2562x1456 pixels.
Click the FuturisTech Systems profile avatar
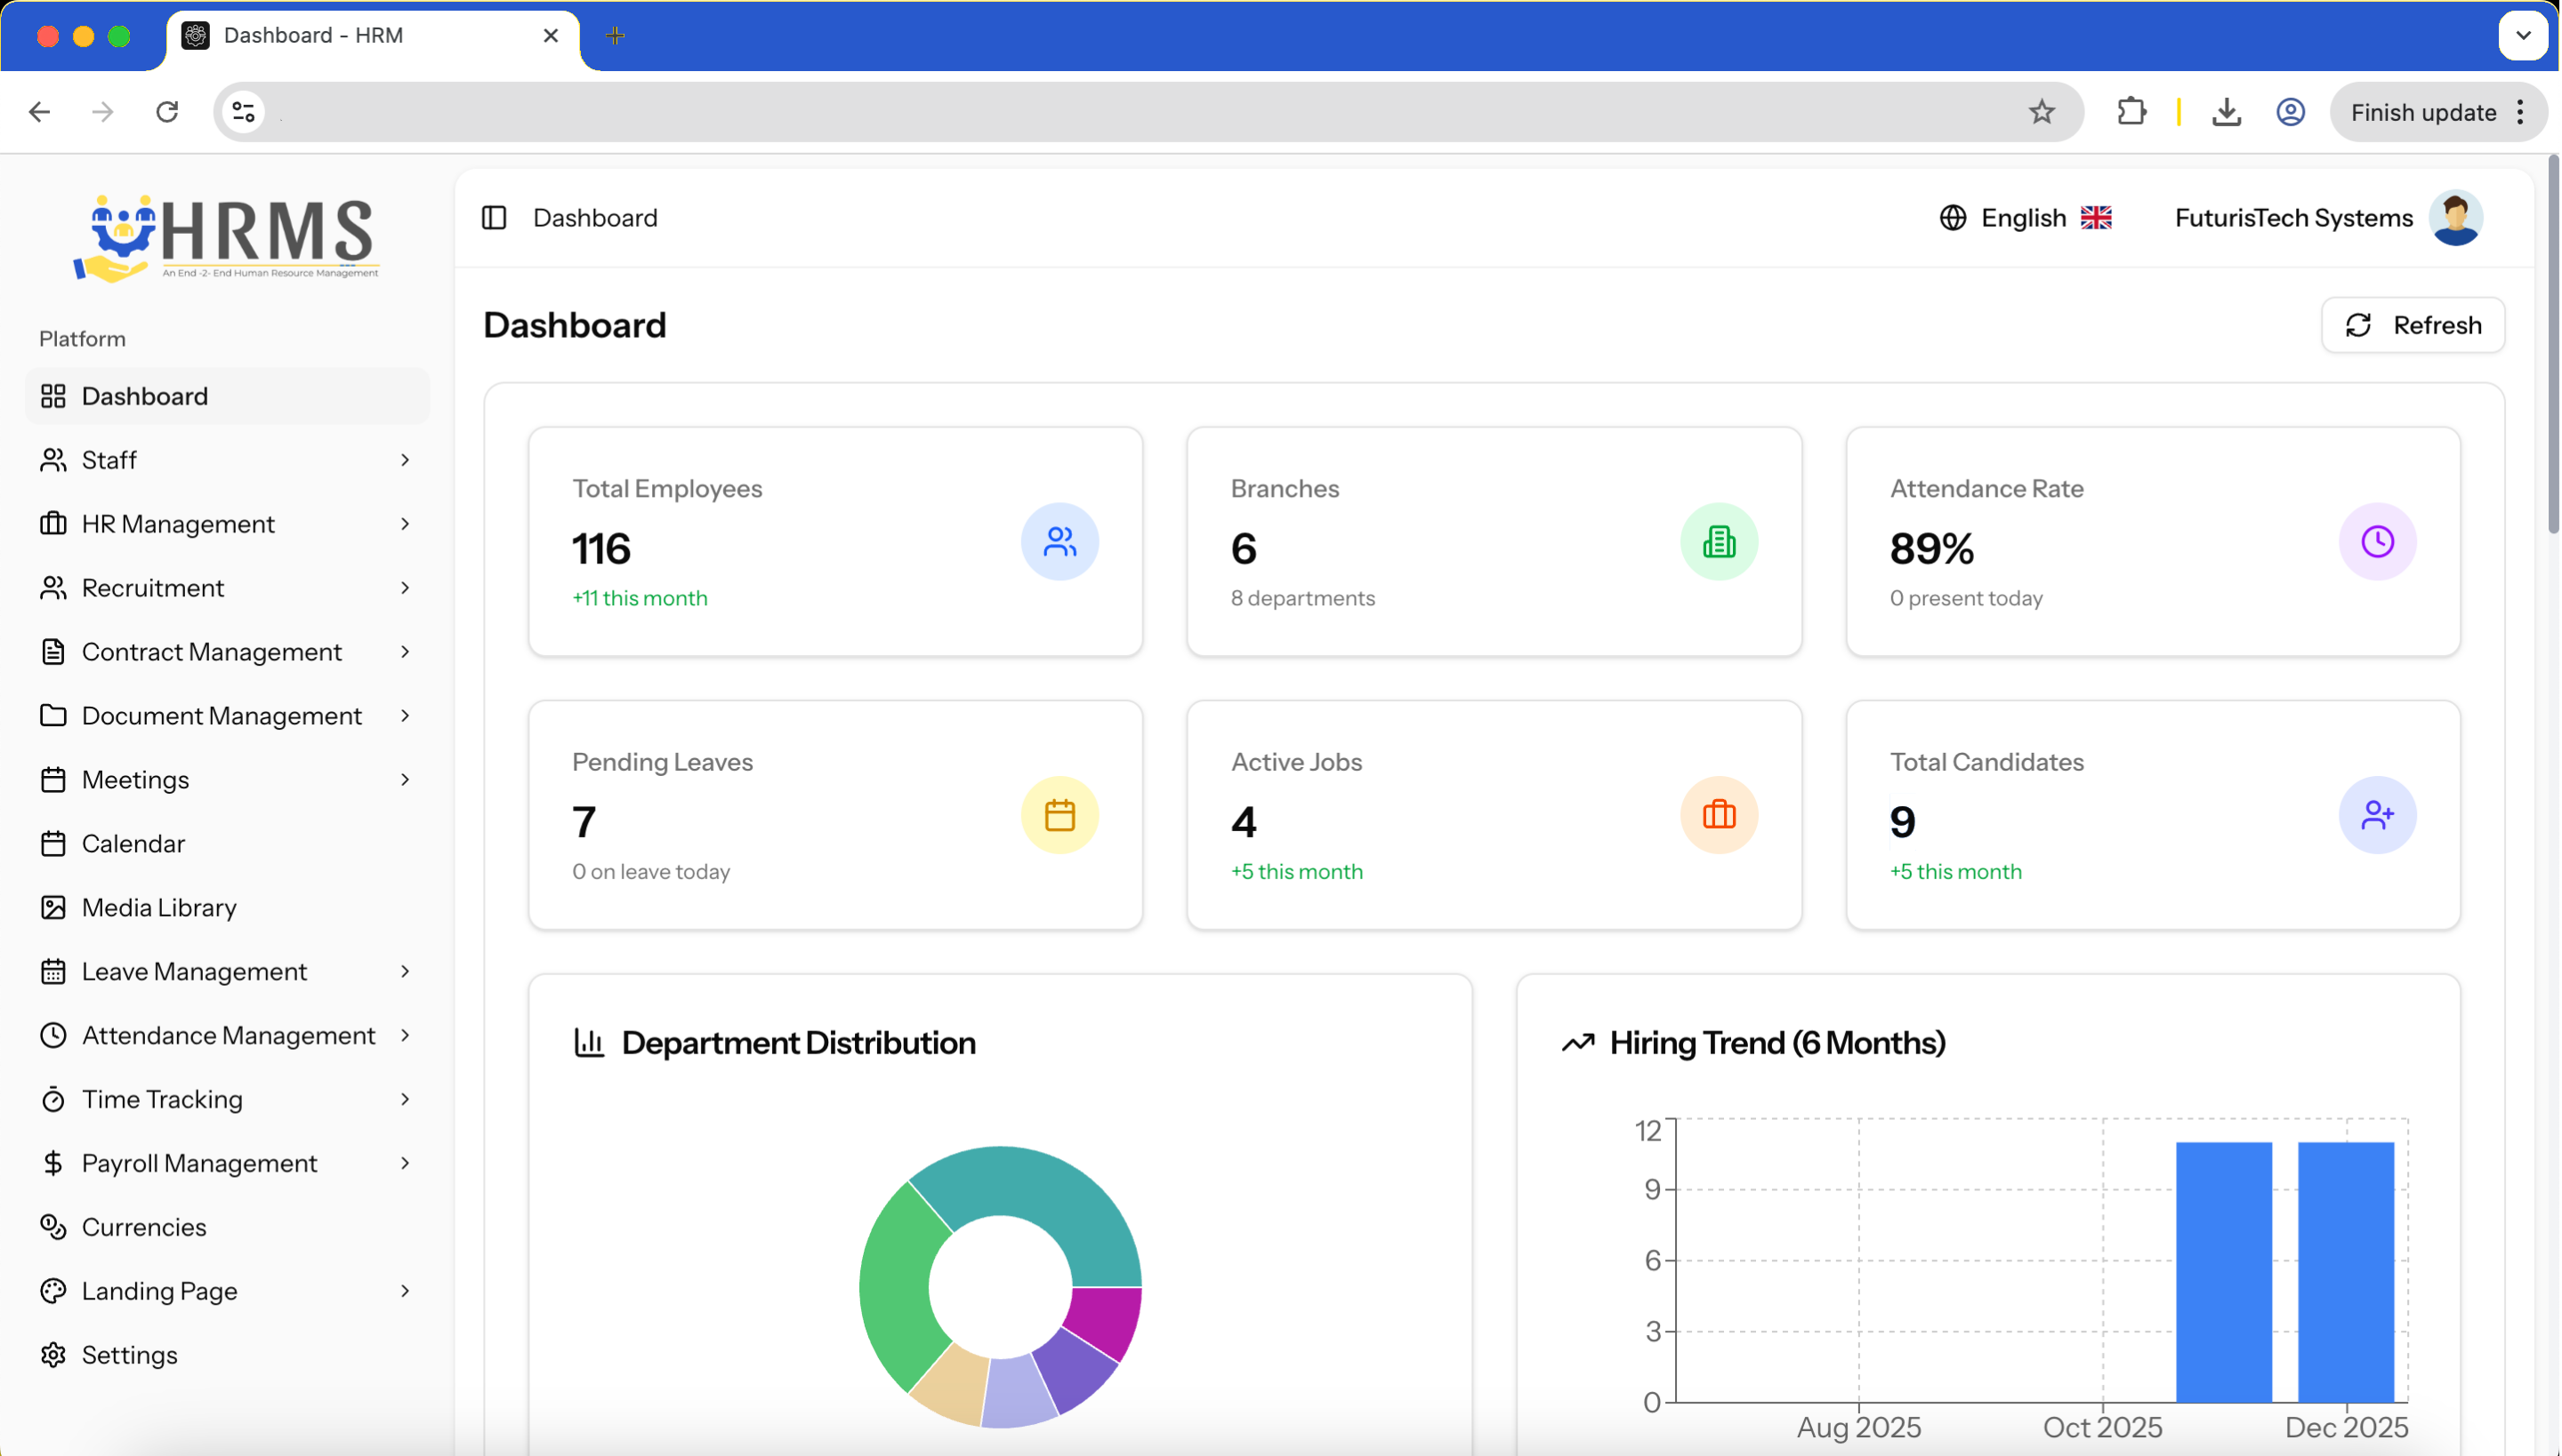pyautogui.click(x=2455, y=218)
